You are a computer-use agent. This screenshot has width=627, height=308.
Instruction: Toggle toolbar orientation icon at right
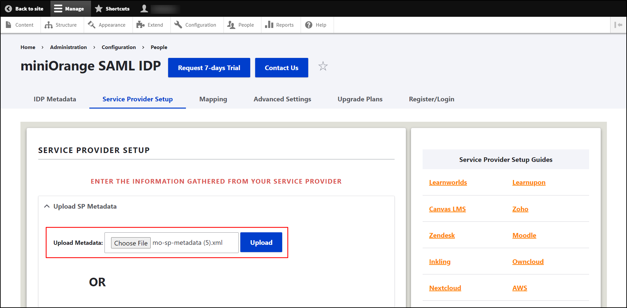[618, 25]
